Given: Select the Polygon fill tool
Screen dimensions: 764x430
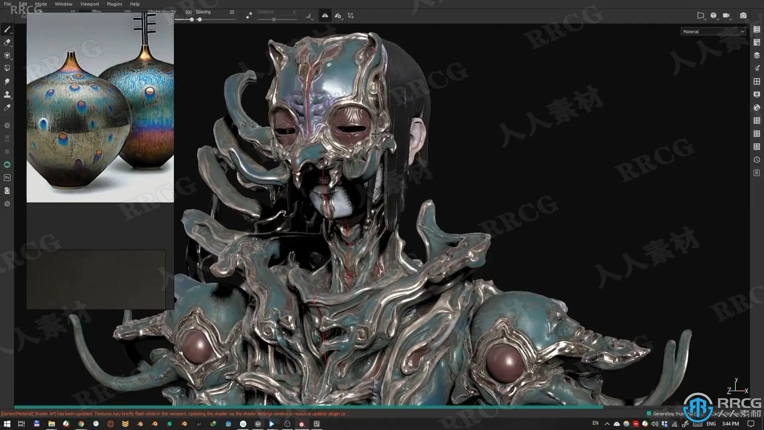Looking at the screenshot, I should pyautogui.click(x=7, y=68).
